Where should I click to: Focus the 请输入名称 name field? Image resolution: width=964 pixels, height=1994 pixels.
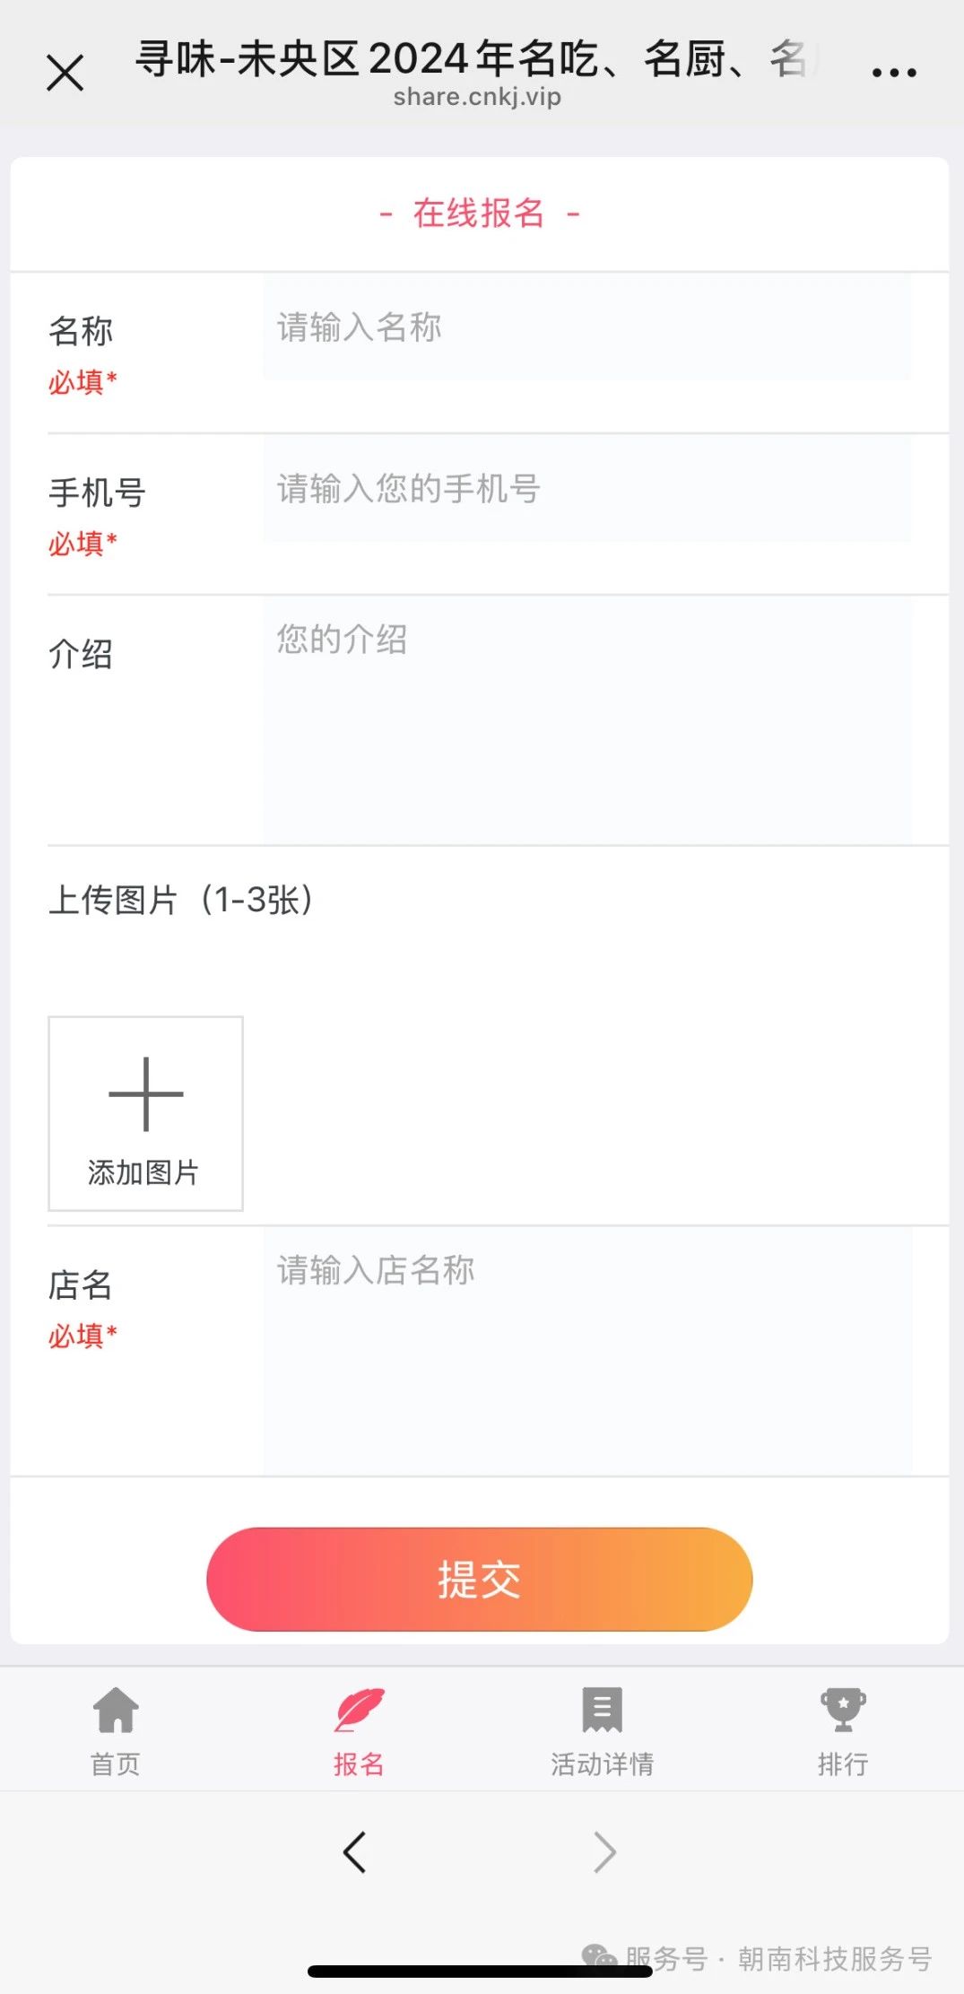click(586, 328)
